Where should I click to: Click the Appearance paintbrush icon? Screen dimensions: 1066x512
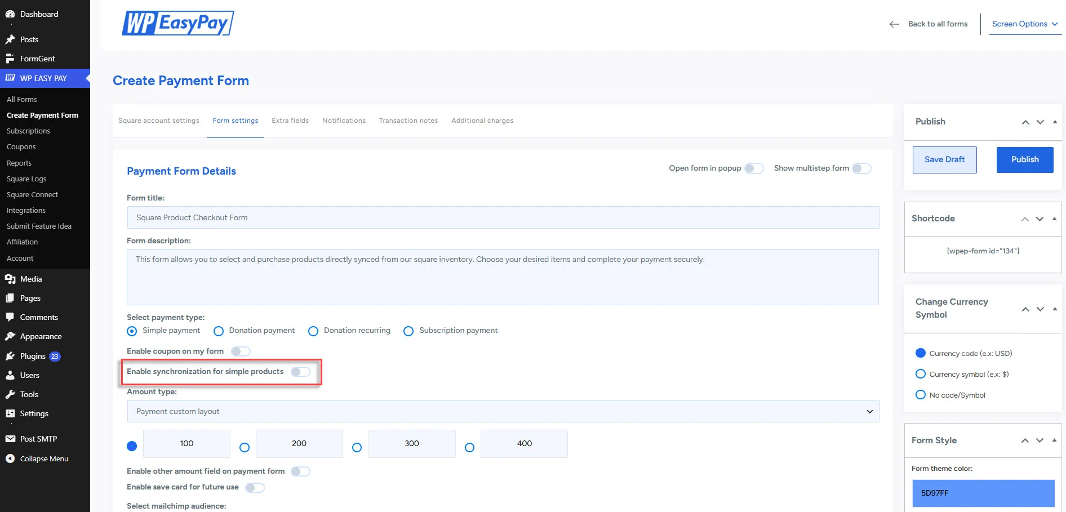click(10, 336)
